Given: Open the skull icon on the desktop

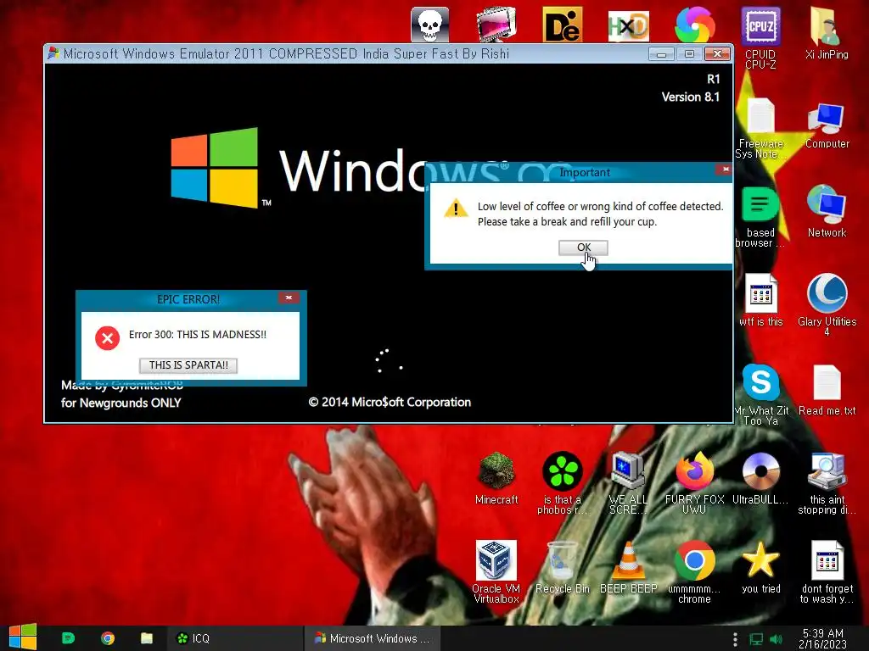Looking at the screenshot, I should coord(429,25).
